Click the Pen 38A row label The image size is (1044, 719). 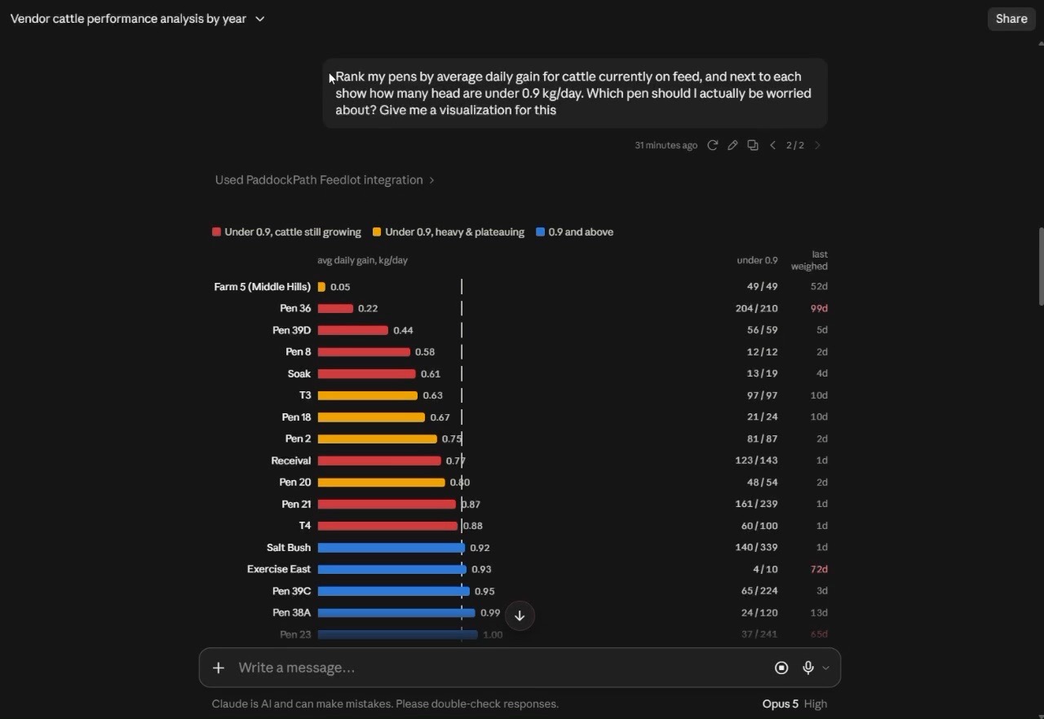[x=292, y=613]
